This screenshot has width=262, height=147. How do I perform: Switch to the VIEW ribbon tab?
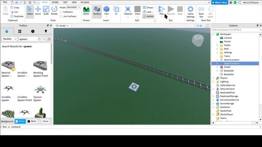(x=74, y=2)
